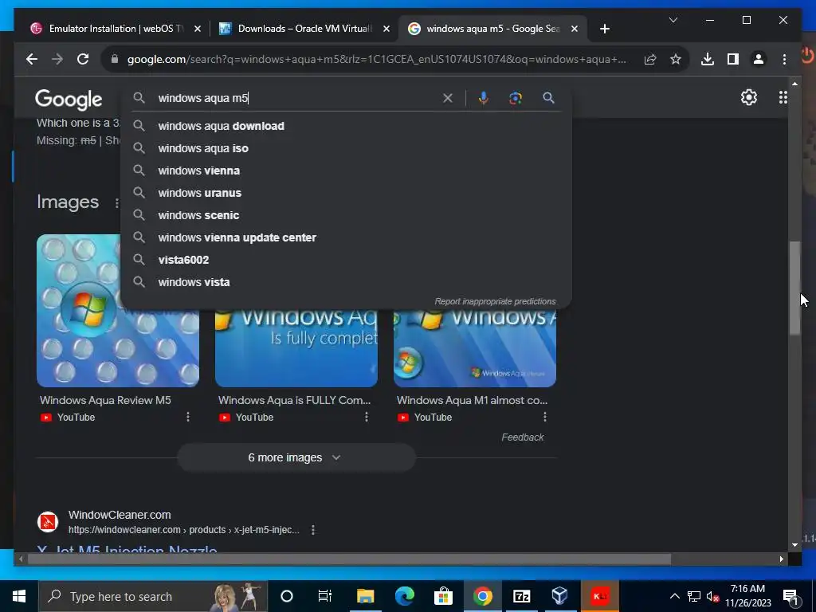Viewport: 816px width, 612px height.
Task: View site information lock icon
Action: pyautogui.click(x=115, y=59)
